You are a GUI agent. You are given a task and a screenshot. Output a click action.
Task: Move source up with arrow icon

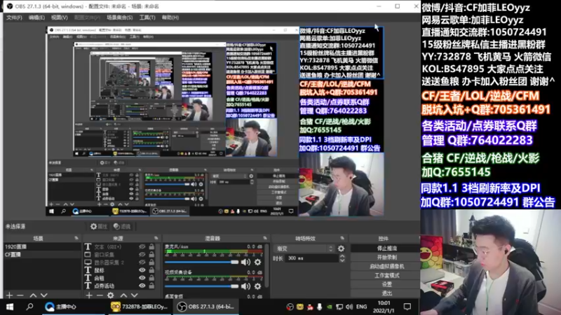click(x=123, y=295)
